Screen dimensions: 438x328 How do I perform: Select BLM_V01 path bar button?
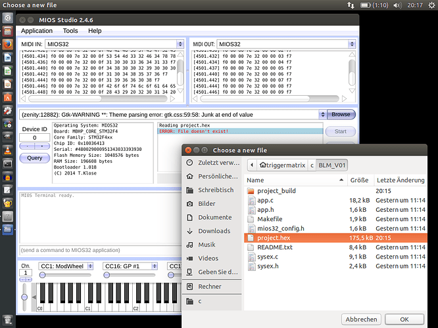[332, 165]
